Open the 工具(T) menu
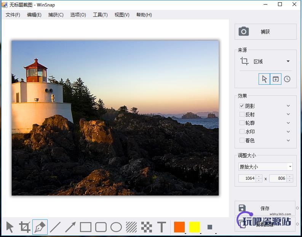Image resolution: width=302 pixels, height=237 pixels. 100,15
